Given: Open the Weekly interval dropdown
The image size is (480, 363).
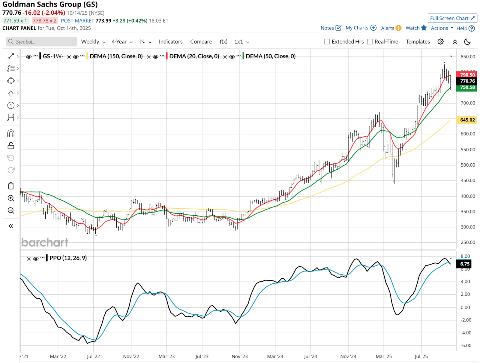Looking at the screenshot, I should pyautogui.click(x=93, y=42).
